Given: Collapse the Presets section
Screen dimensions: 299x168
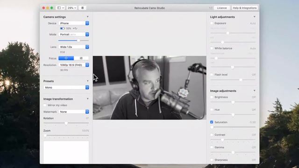Looking at the screenshot, I should pos(87,81).
